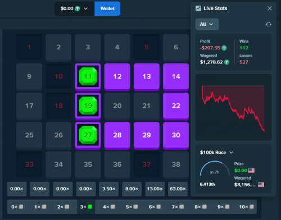Click dark tile with red 1
Viewport: 281px width, 220px height.
pyautogui.click(x=29, y=47)
